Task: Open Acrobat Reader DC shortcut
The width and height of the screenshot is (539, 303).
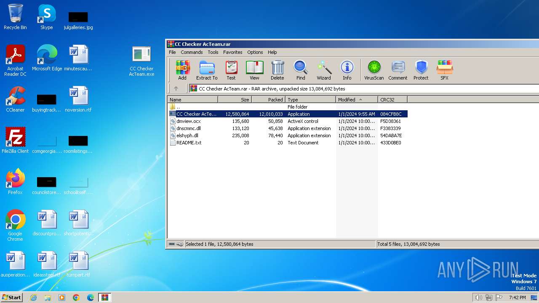Action: [15, 61]
